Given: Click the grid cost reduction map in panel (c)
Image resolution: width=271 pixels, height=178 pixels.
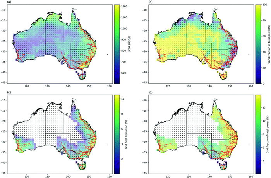Looking at the screenshot, I should point(60,134).
